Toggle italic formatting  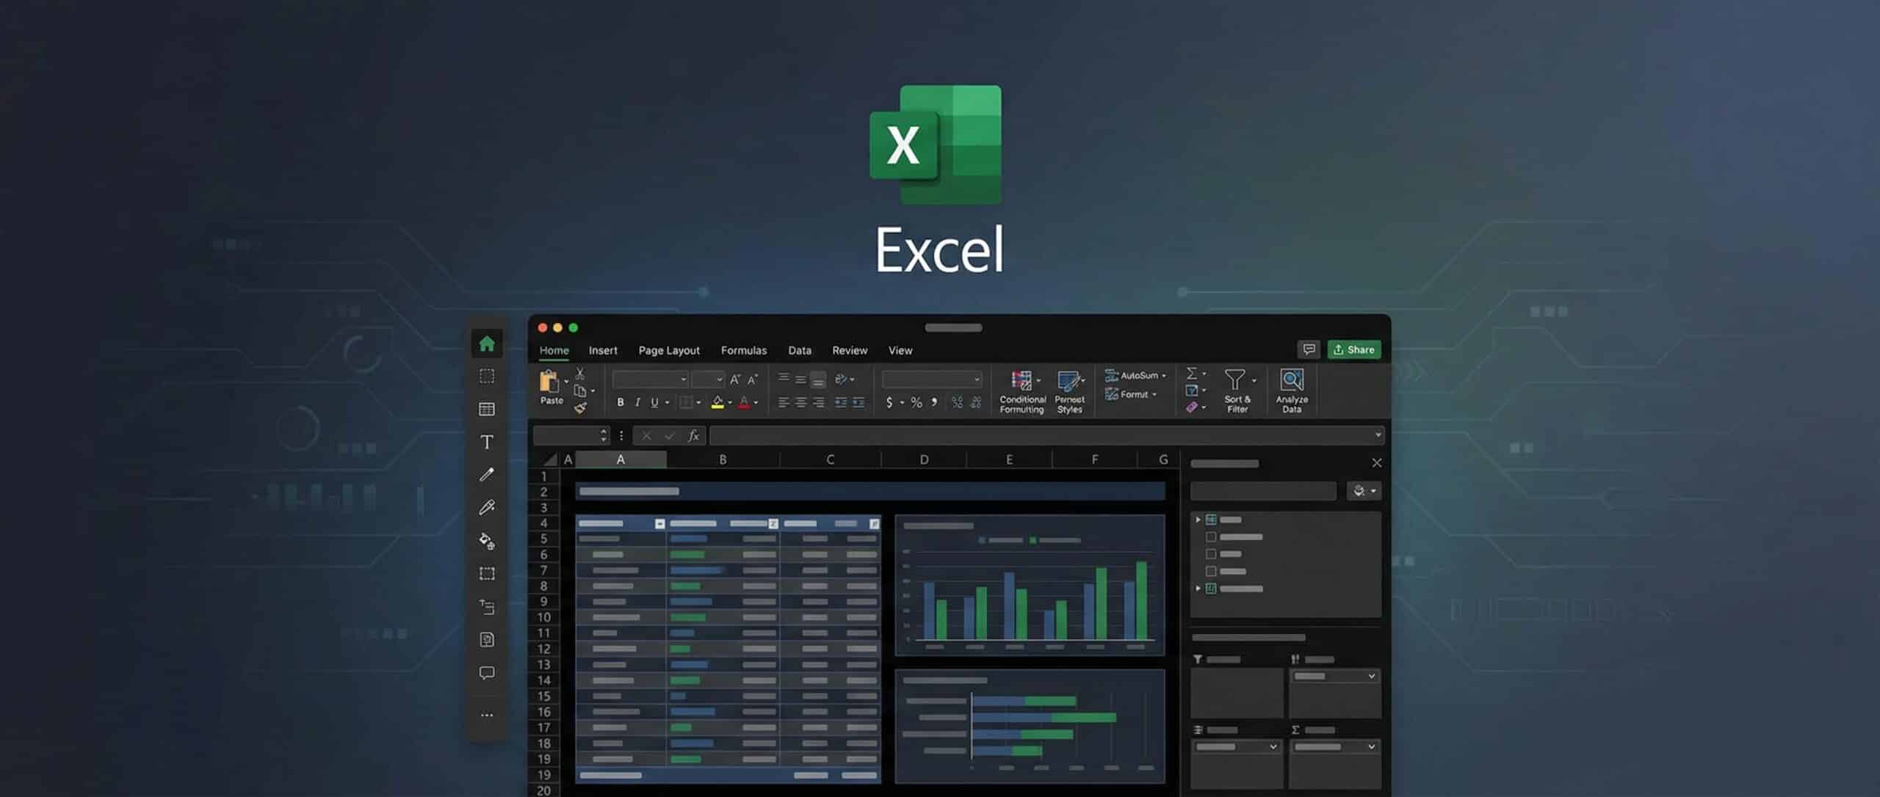point(636,402)
